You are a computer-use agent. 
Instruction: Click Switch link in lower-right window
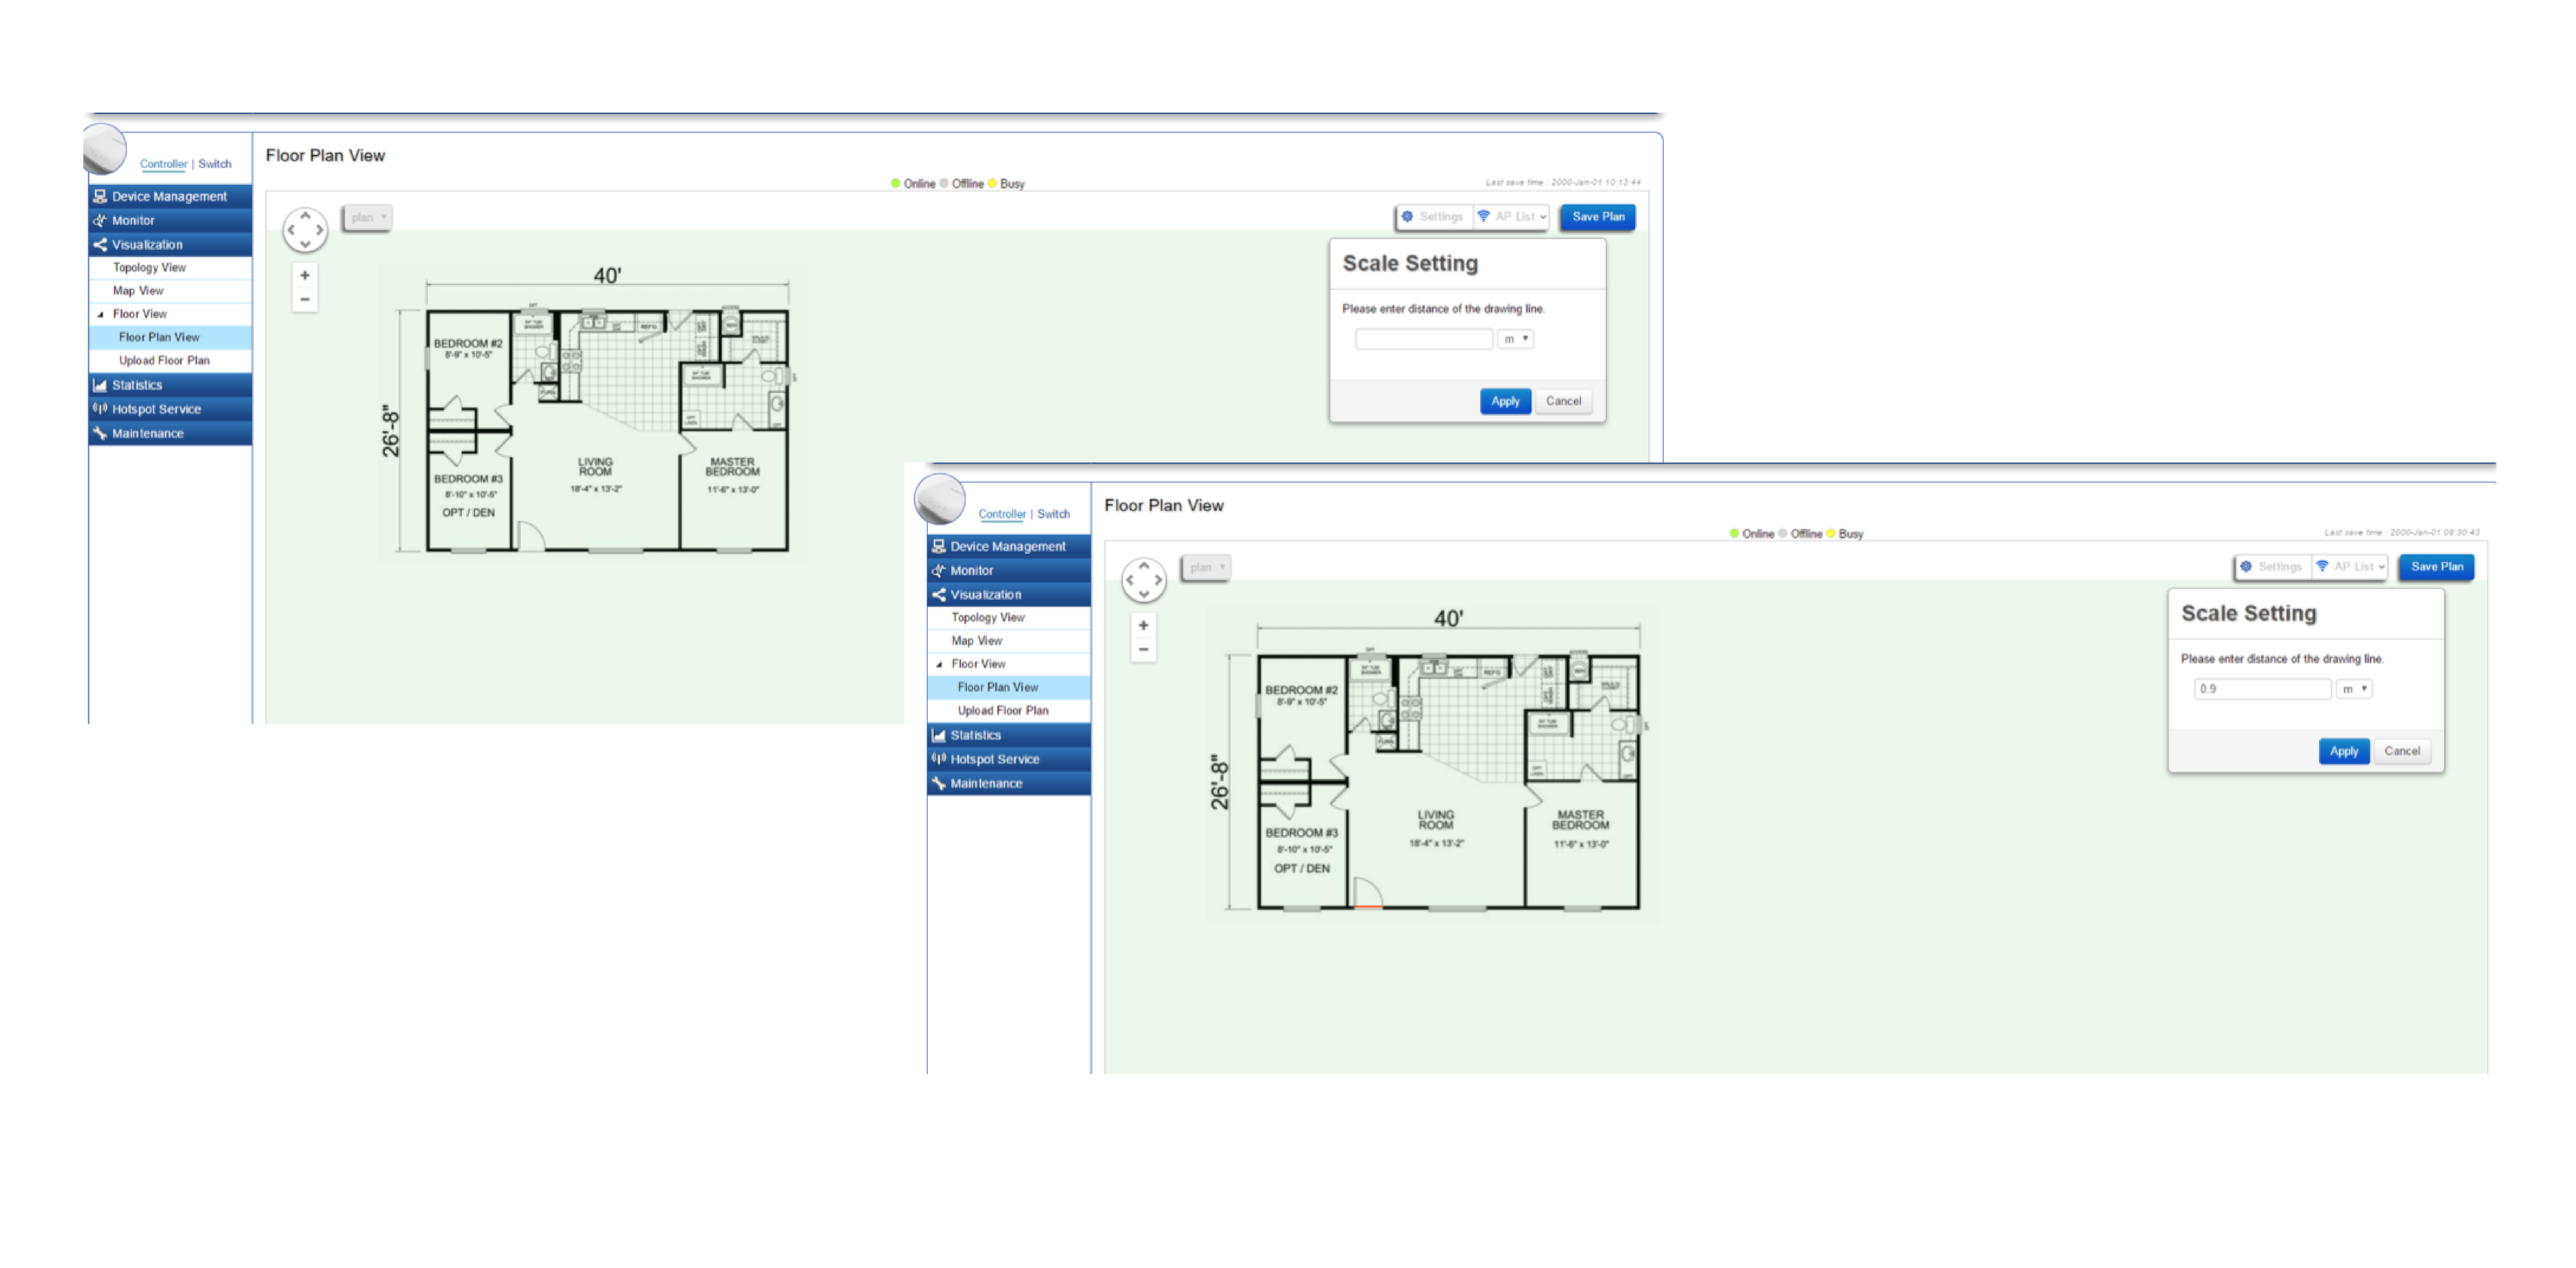tap(1053, 514)
